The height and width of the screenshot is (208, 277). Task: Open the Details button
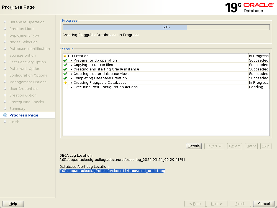[x=193, y=146]
